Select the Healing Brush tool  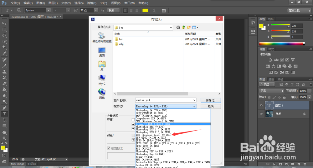point(4,60)
